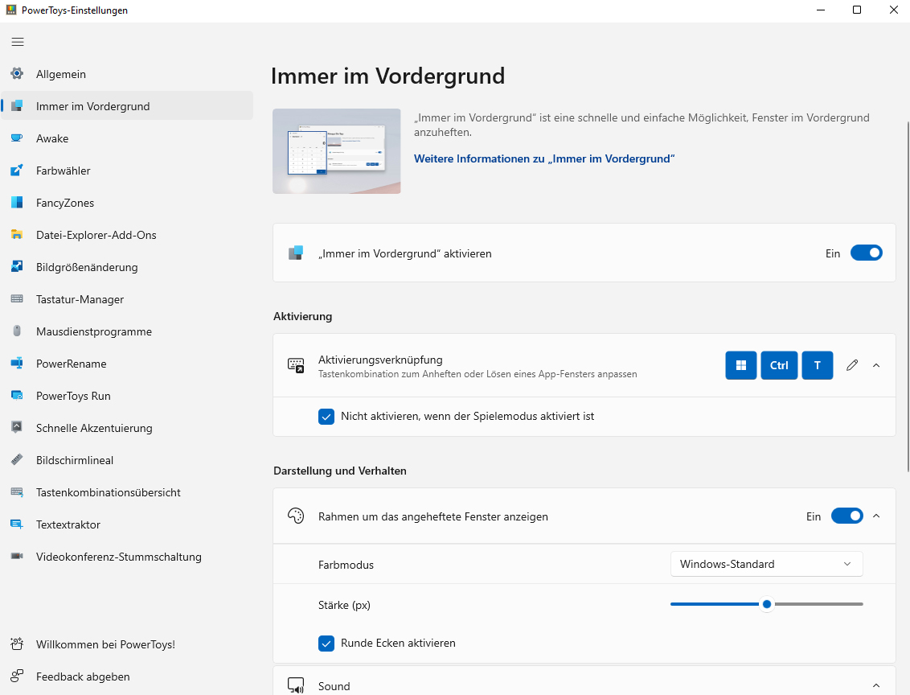
Task: Click the T key shortcut button
Action: (x=817, y=365)
